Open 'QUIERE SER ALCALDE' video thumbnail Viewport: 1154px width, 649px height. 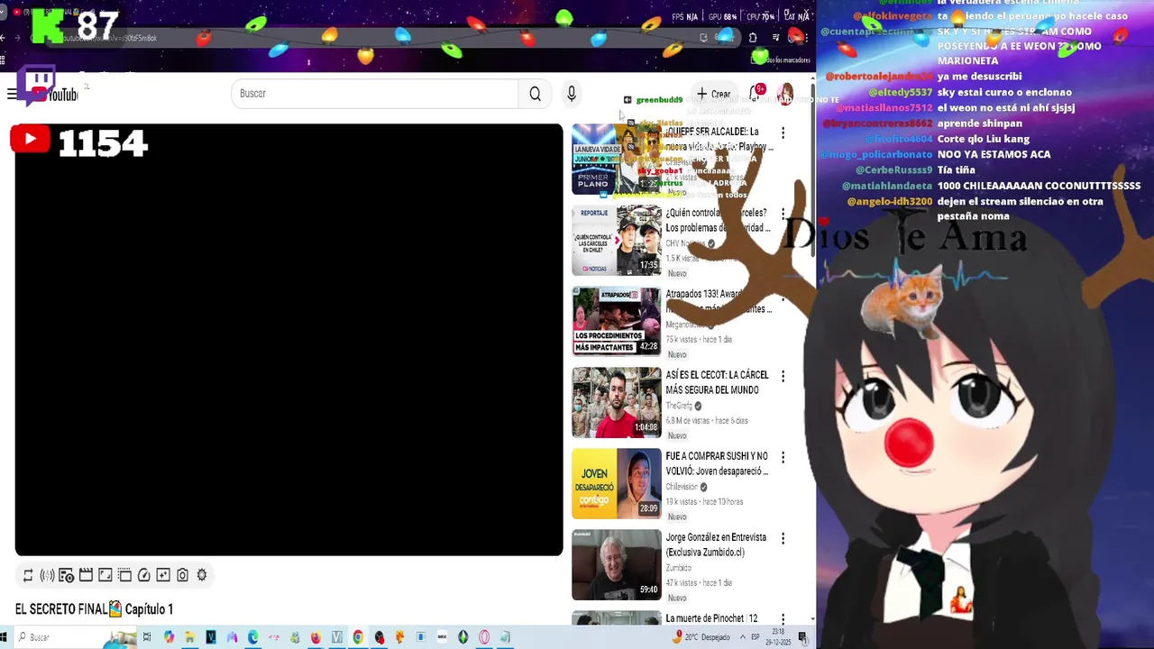coord(617,160)
